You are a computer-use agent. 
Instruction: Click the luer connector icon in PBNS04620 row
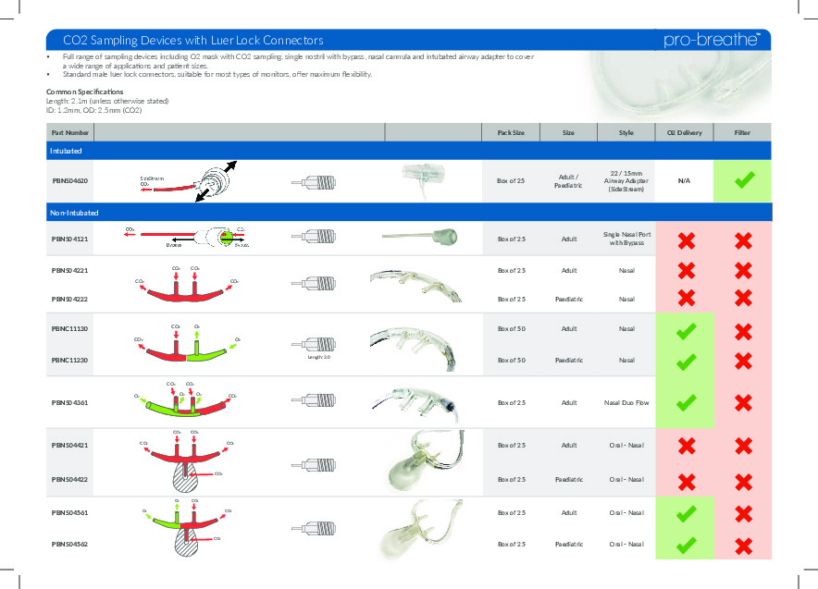click(316, 182)
